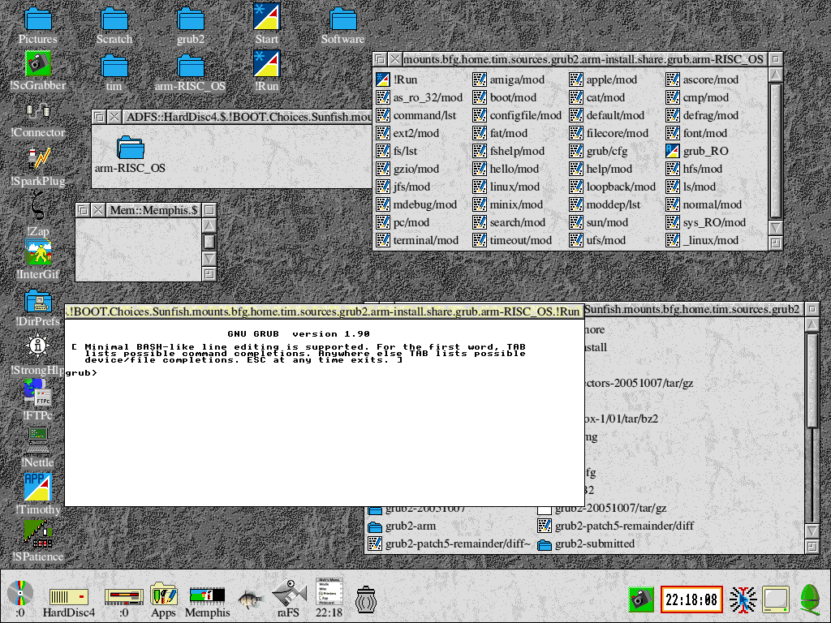
Task: Open the grub2 folder icon on the desktop
Action: pos(190,25)
